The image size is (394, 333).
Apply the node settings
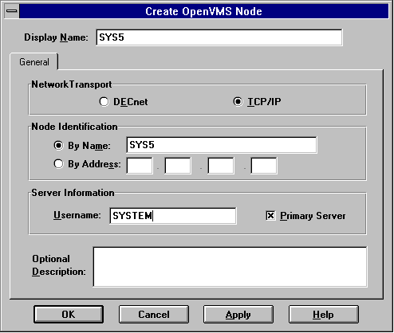pos(238,315)
